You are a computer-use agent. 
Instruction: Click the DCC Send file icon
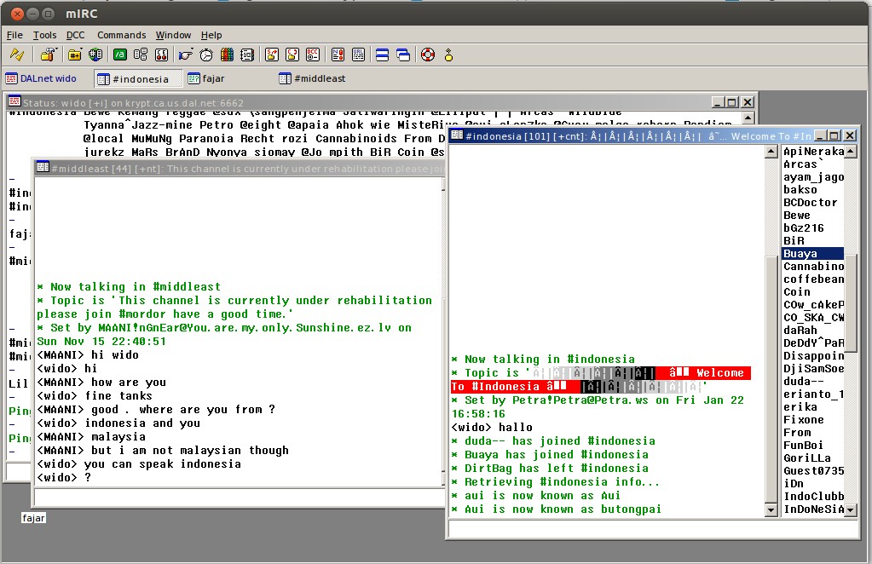point(271,55)
